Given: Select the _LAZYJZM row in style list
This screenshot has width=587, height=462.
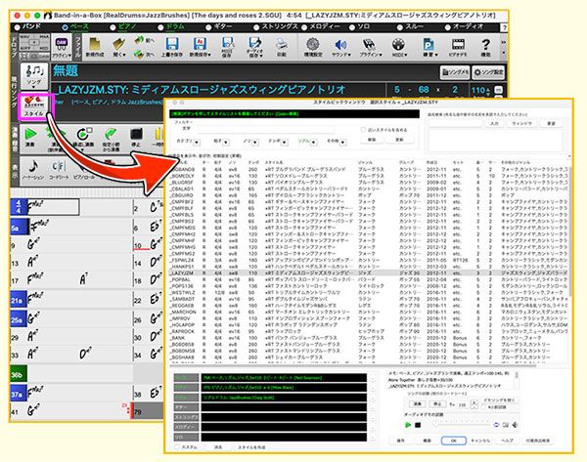Looking at the screenshot, I should coord(370,273).
